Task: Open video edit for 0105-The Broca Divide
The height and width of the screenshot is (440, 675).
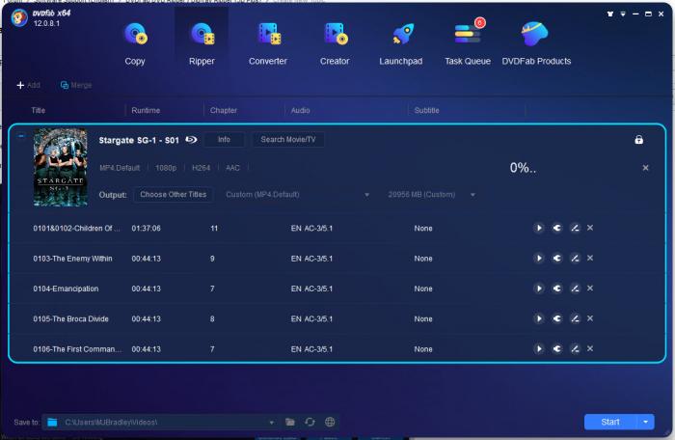Action: [x=574, y=318]
